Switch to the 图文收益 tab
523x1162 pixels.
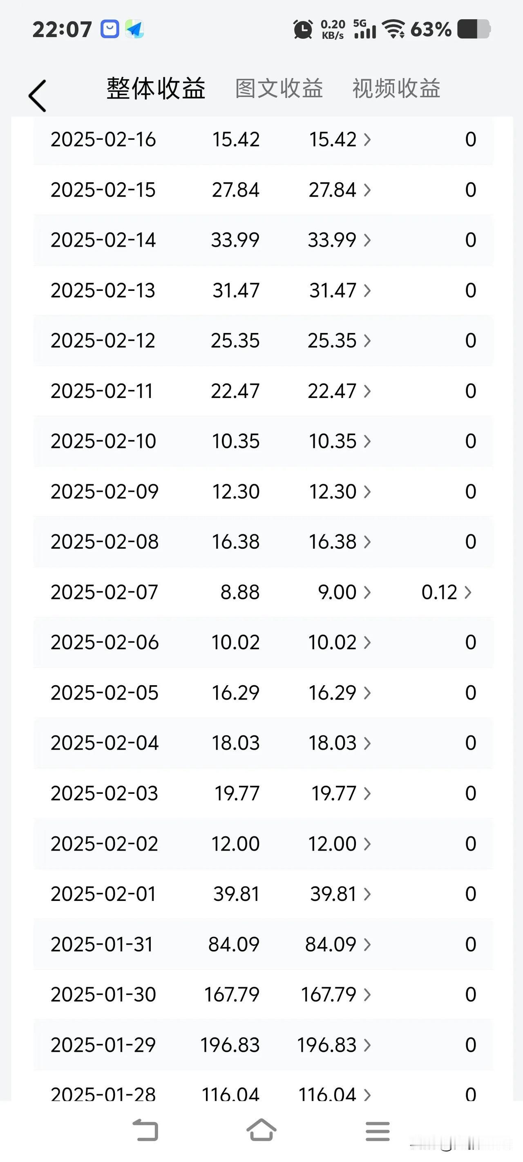pyautogui.click(x=279, y=88)
